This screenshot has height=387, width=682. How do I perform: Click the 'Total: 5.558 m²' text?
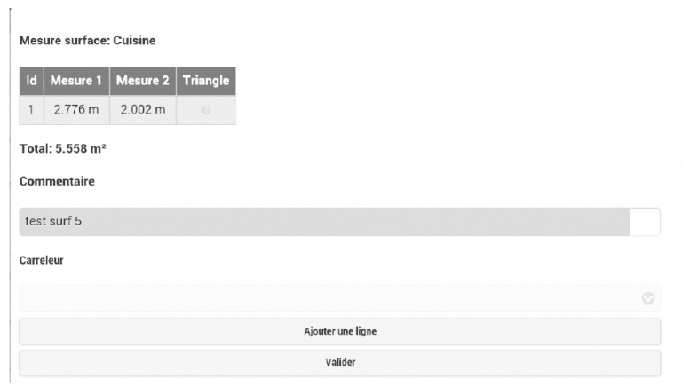pyautogui.click(x=63, y=149)
